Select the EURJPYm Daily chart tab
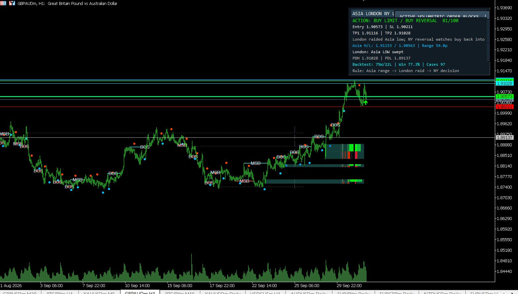The image size is (518, 294). 353,293
